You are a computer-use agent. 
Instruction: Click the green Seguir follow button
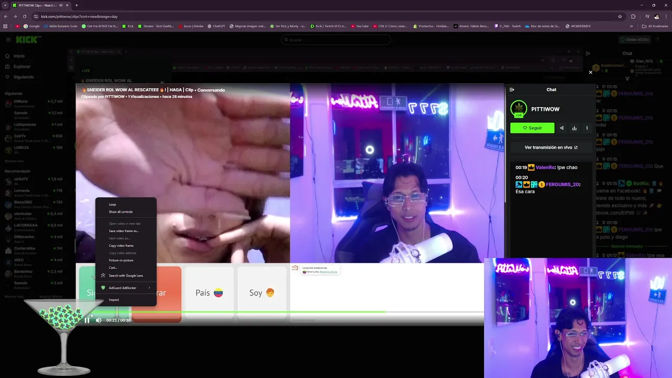pyautogui.click(x=532, y=128)
